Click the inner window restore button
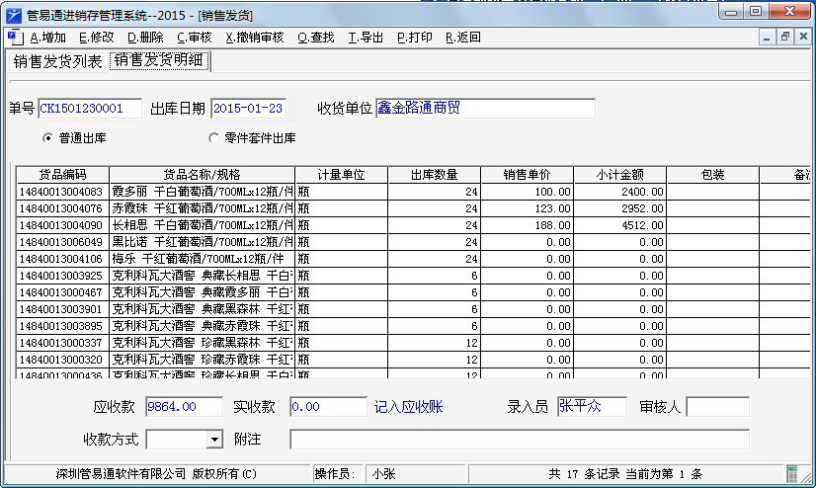Image resolution: width=816 pixels, height=488 pixels. tap(785, 37)
